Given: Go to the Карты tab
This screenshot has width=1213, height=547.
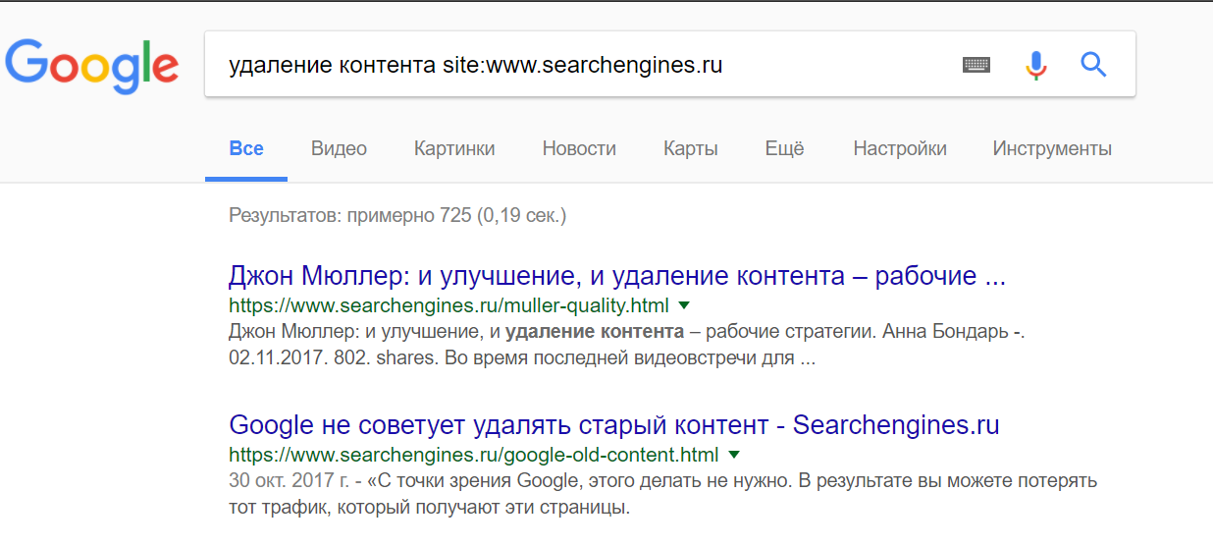Looking at the screenshot, I should coord(691,149).
